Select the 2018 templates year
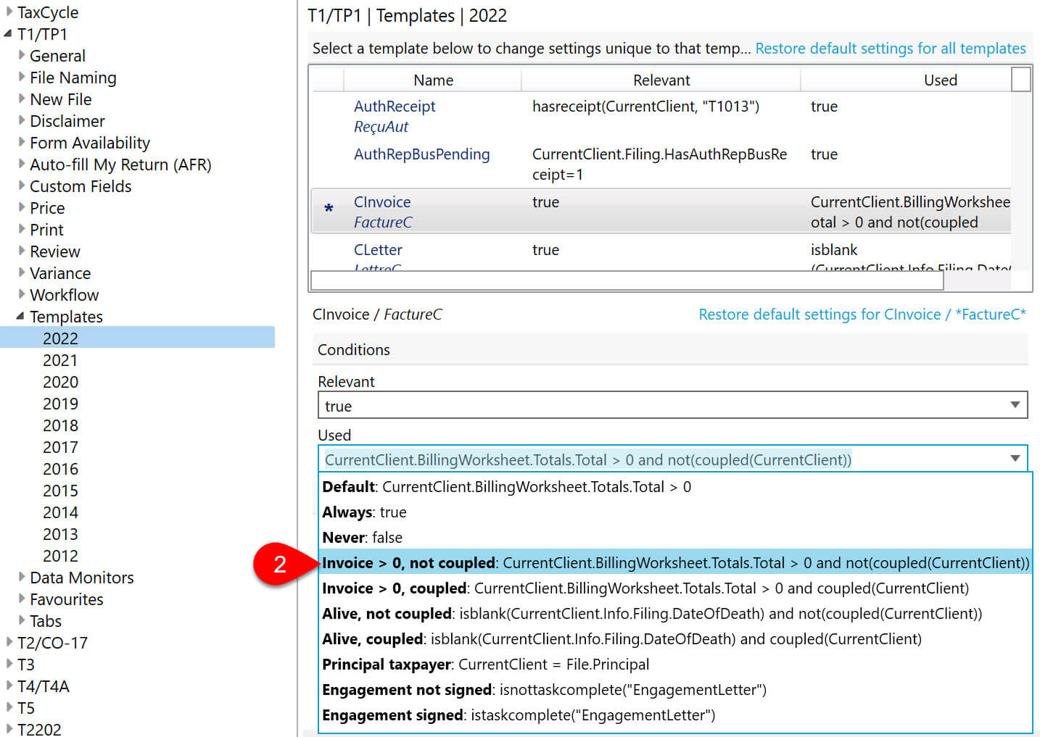 coord(60,425)
